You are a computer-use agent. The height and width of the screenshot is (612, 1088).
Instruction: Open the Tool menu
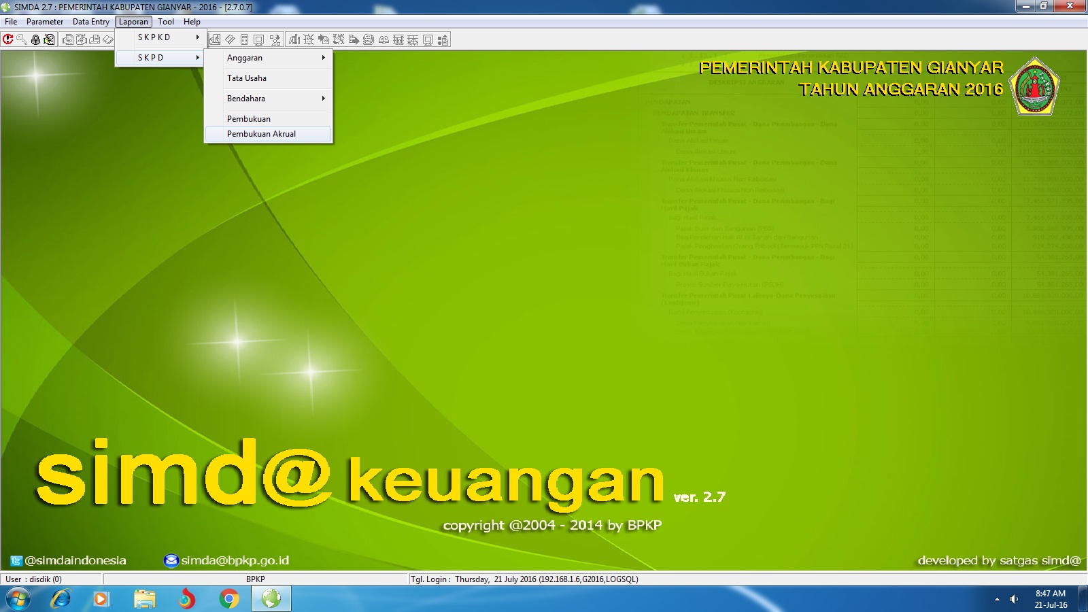[166, 22]
